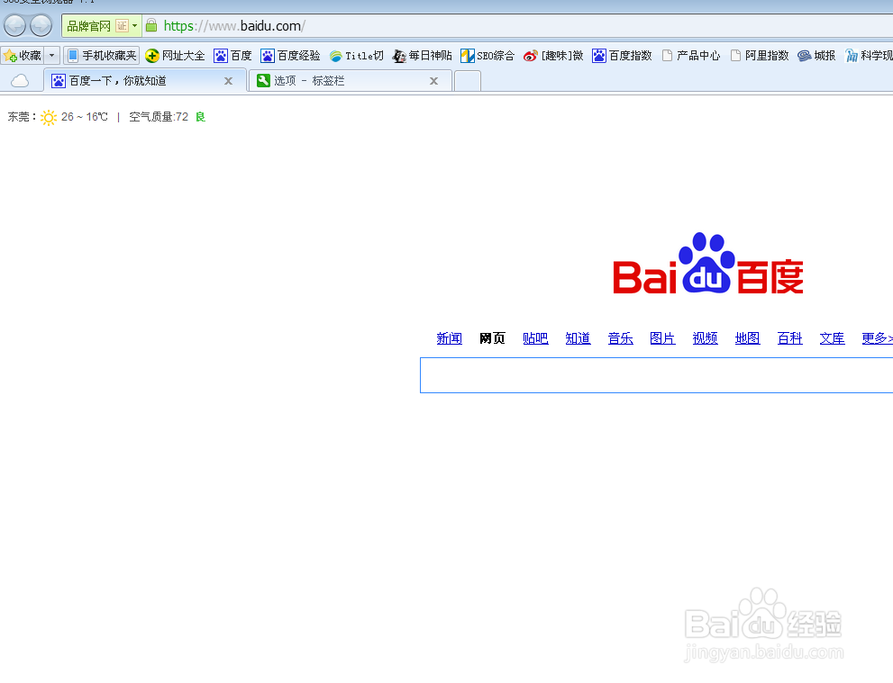Open the 城报 bookmark
The height and width of the screenshot is (683, 893).
[816, 55]
